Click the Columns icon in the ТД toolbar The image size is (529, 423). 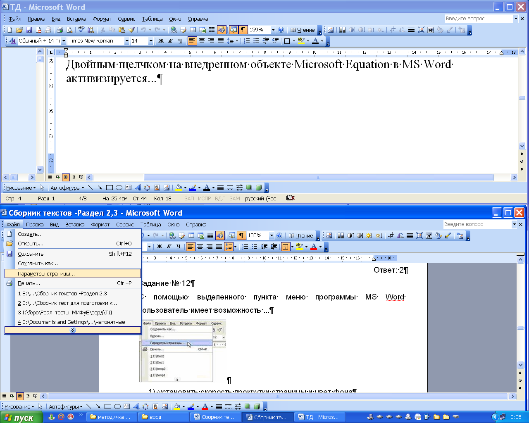(x=212, y=30)
